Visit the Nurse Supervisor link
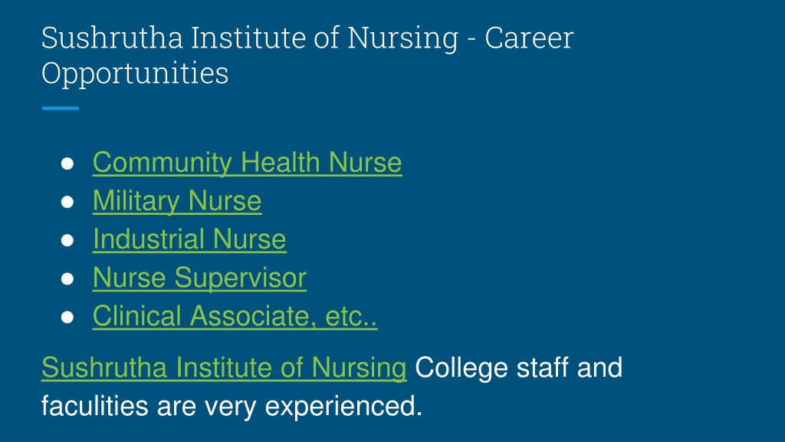The height and width of the screenshot is (442, 785). 199,278
